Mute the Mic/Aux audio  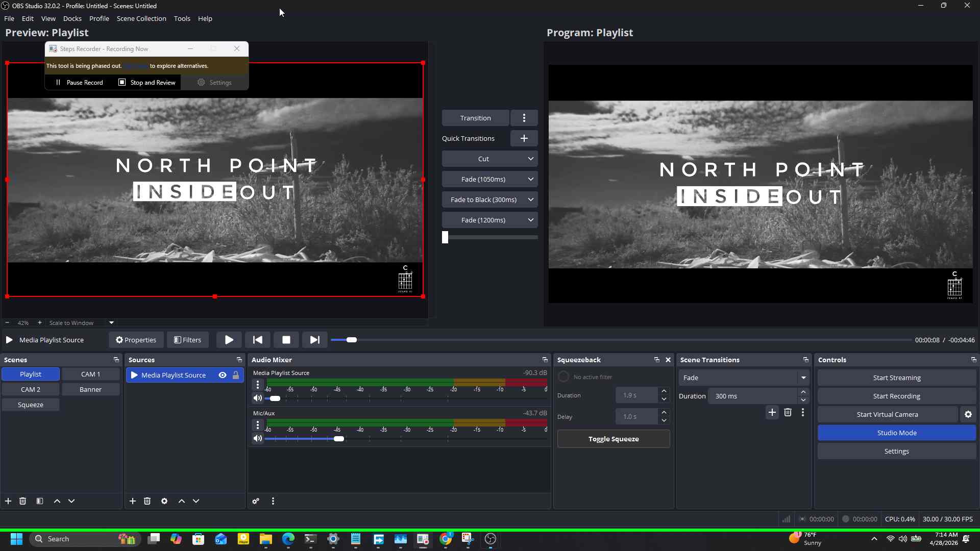[258, 438]
